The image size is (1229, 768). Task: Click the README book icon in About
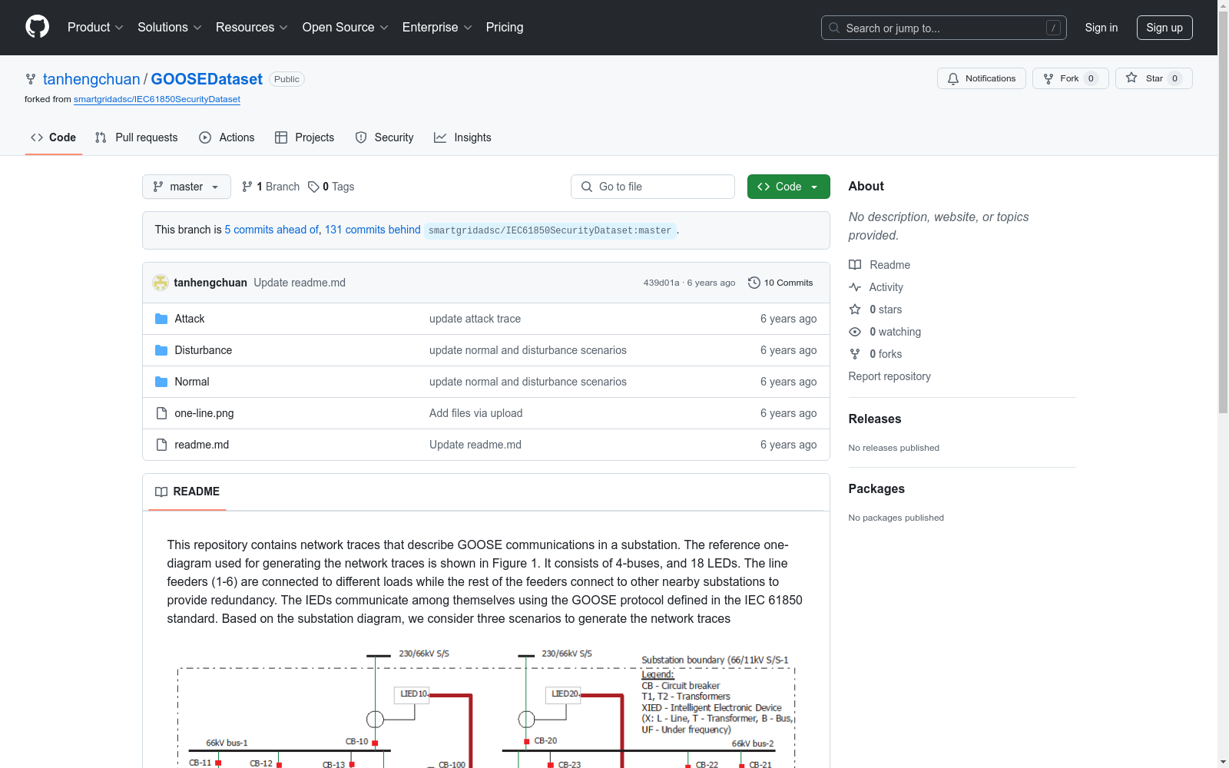coord(855,265)
